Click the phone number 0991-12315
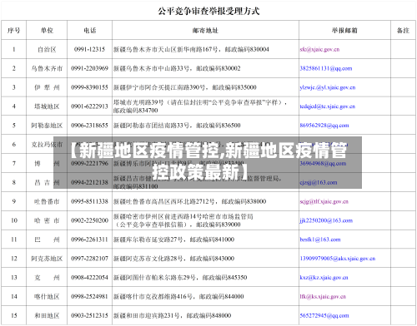417x326 pixels. (x=89, y=49)
